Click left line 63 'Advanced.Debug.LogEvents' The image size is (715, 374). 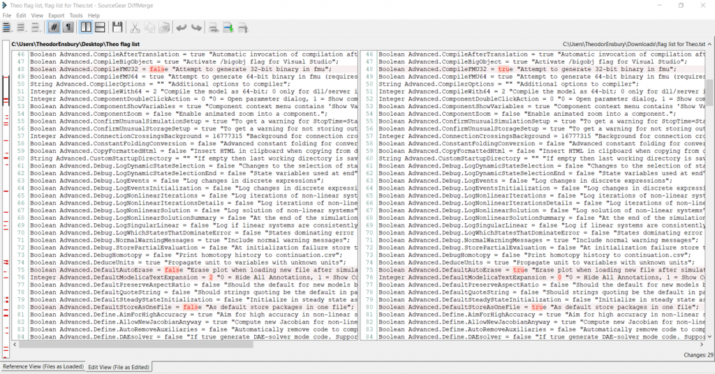click(105, 181)
